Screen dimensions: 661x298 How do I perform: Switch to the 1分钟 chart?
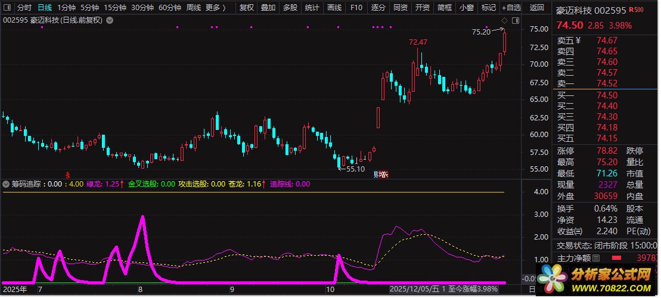66,8
